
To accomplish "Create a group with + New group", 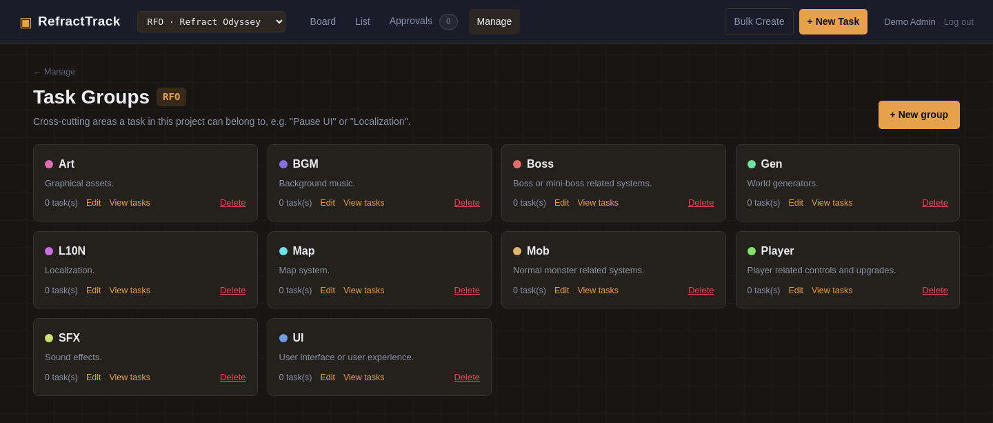I will tap(919, 115).
